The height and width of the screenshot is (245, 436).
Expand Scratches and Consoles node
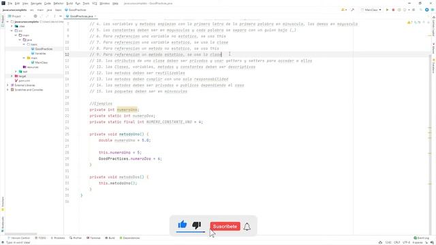[x=7, y=90]
